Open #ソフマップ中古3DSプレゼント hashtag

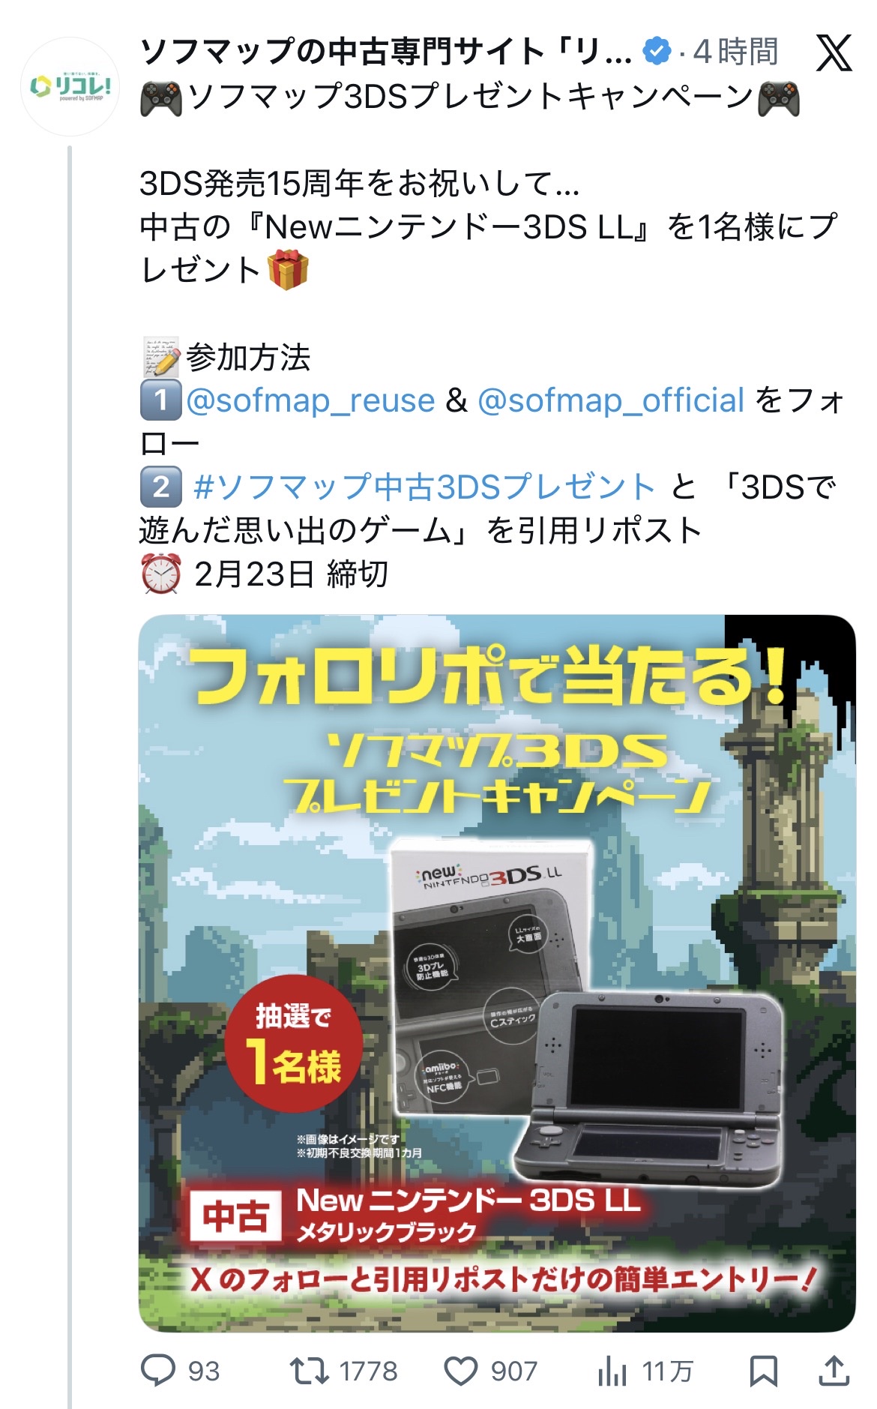[424, 487]
